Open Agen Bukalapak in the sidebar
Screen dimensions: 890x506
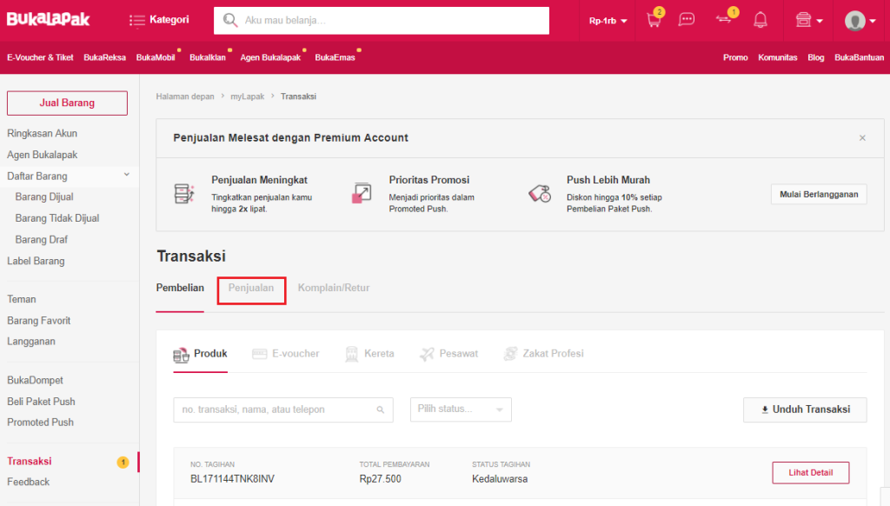[x=42, y=155]
